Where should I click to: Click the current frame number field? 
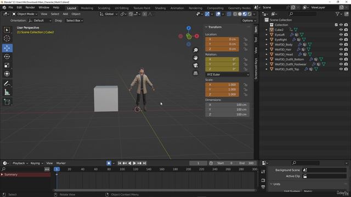(198, 163)
